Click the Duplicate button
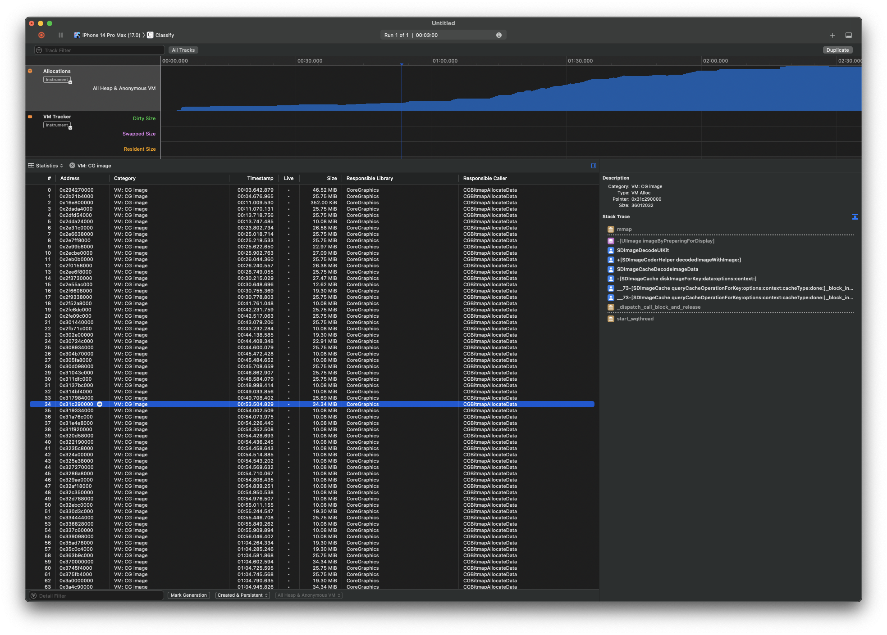Viewport: 887px width, 635px height. 837,50
